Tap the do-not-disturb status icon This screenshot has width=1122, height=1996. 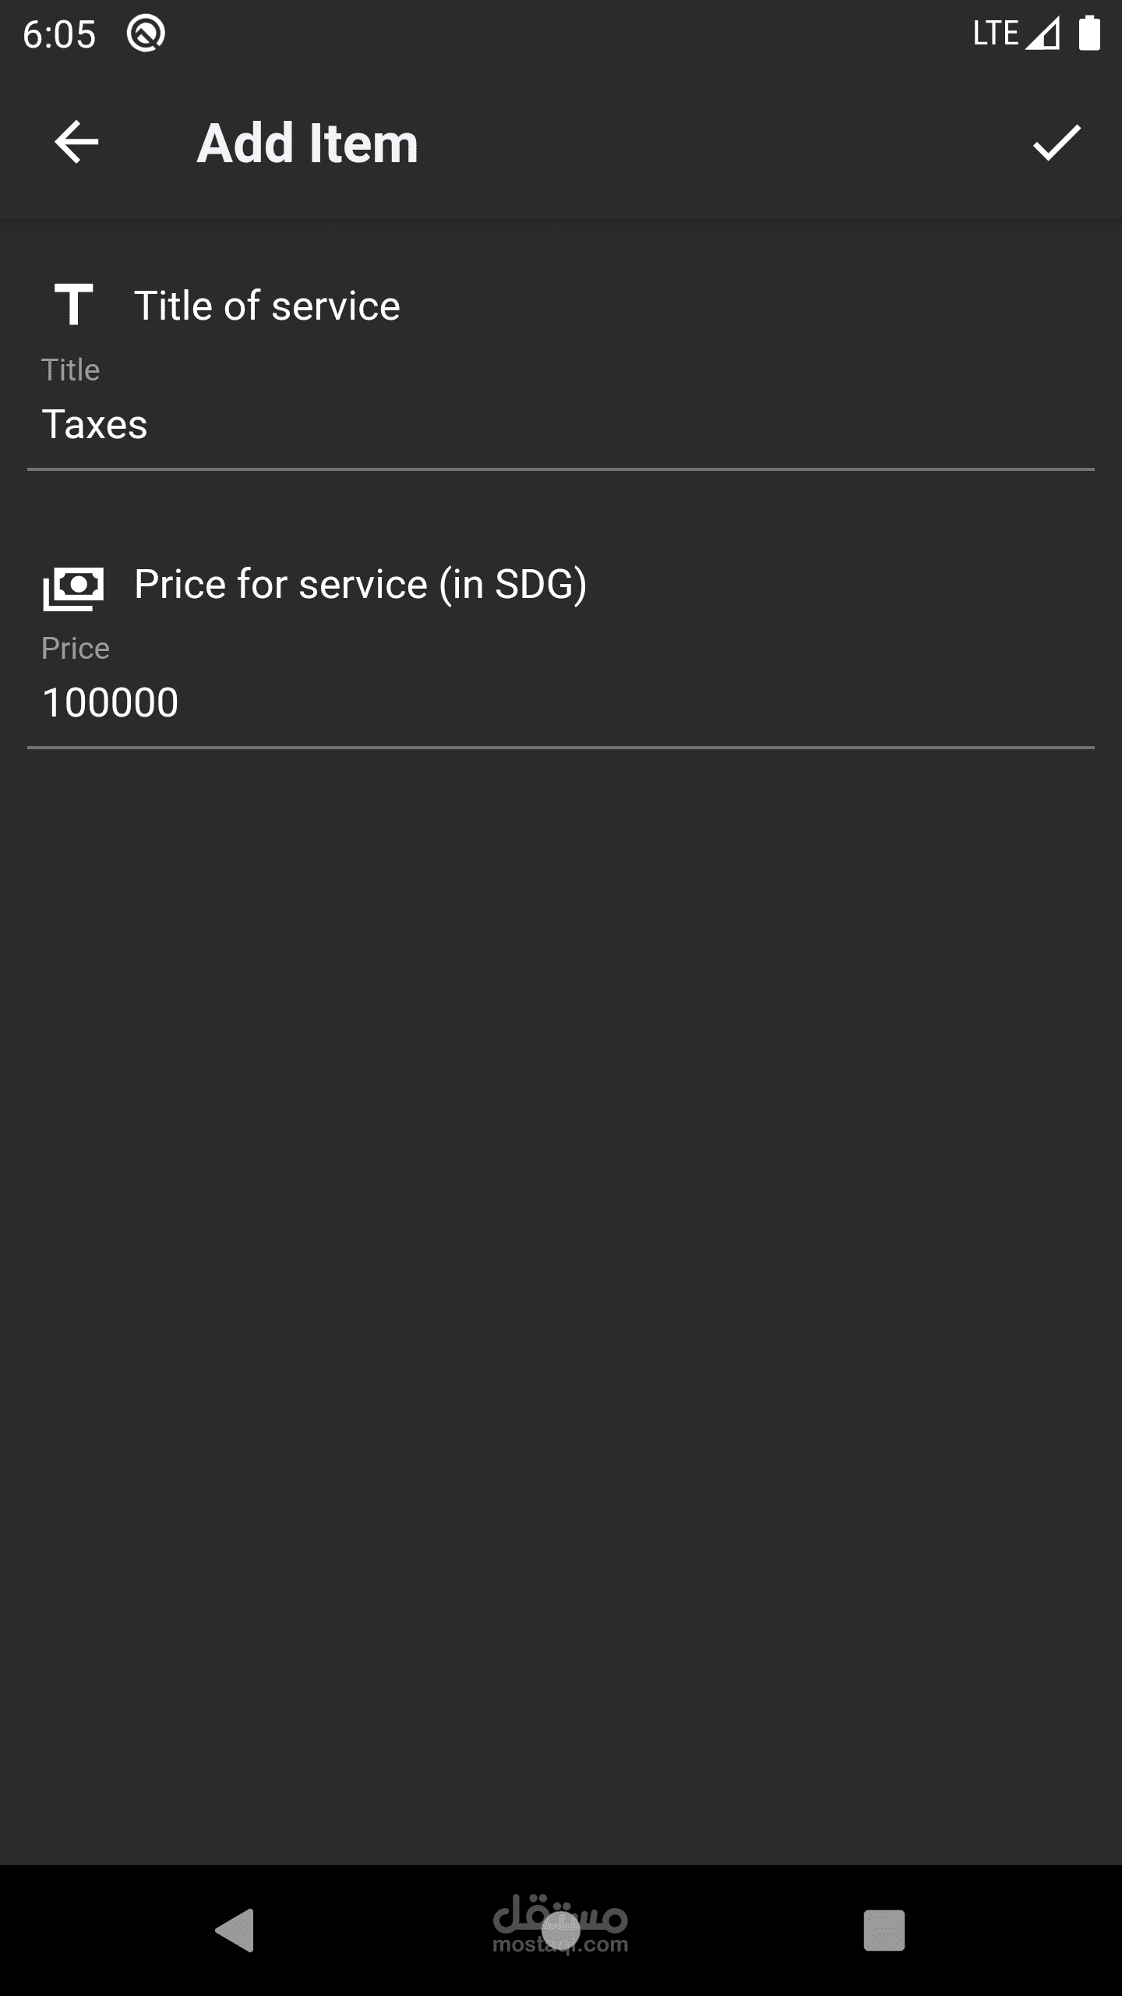146,34
